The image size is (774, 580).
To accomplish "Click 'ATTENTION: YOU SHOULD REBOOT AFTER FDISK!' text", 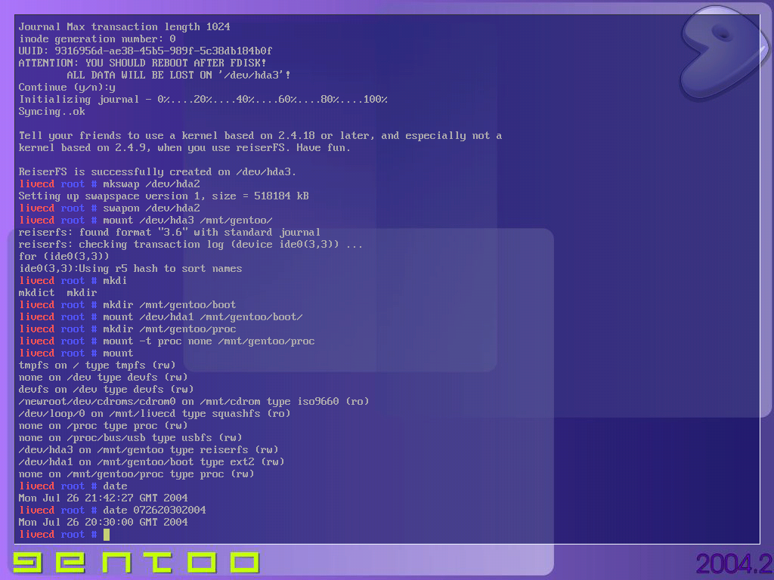I will pos(142,63).
